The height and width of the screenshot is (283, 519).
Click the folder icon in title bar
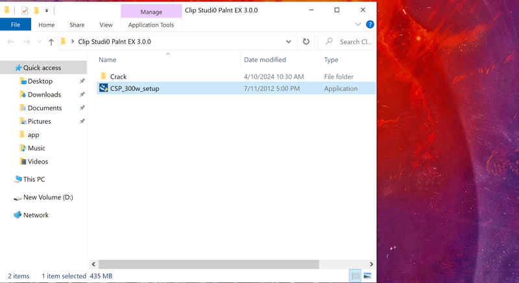(6, 10)
